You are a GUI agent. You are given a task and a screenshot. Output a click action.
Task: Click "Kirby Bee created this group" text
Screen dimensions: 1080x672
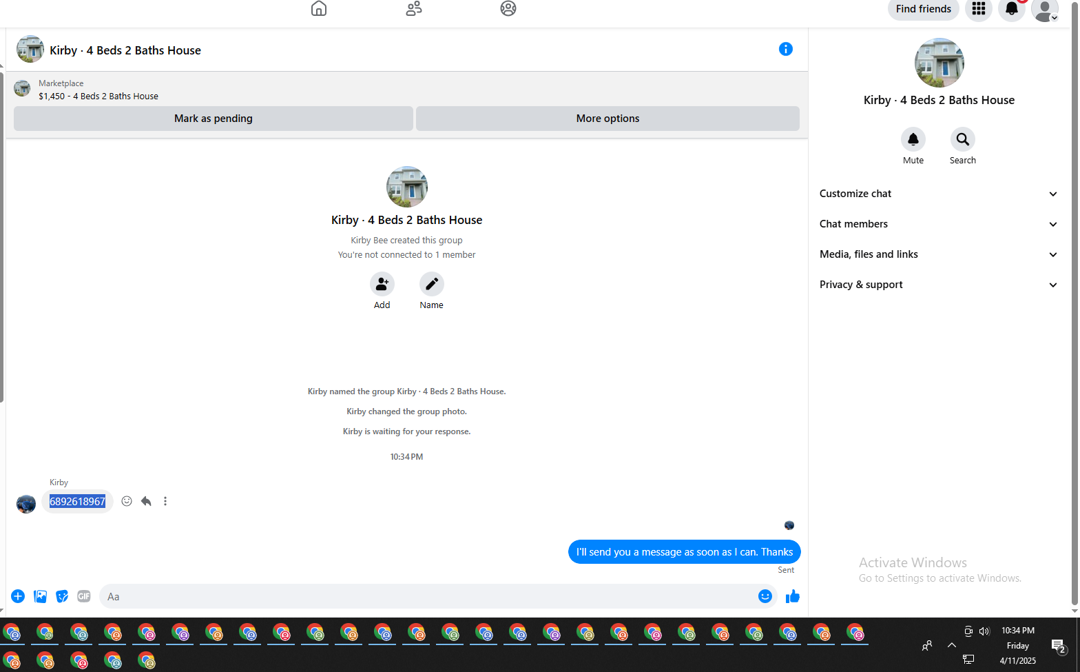click(407, 241)
